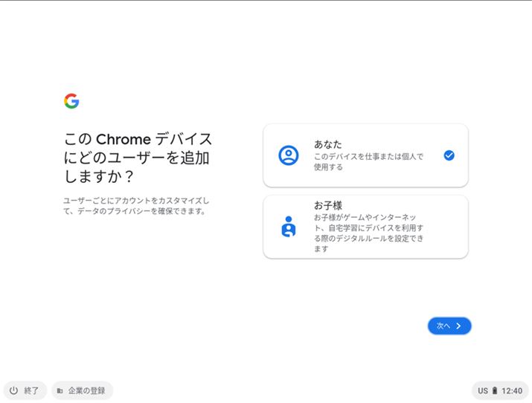Open the status tray via 12:40 clock
This screenshot has width=532, height=403.
click(512, 391)
